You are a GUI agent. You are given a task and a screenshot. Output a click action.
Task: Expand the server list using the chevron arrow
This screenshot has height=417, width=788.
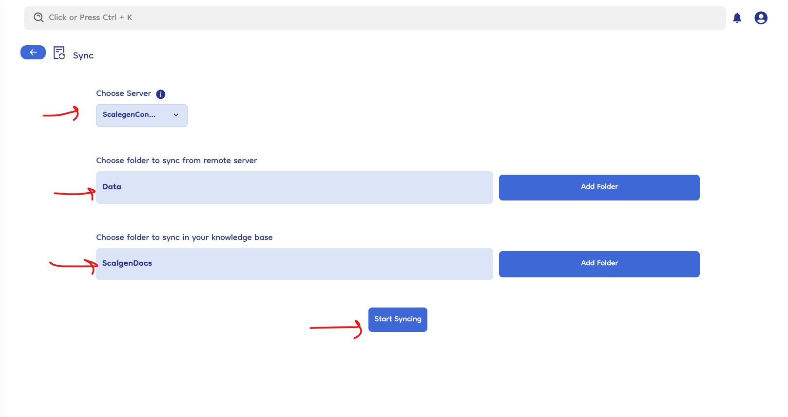(176, 115)
